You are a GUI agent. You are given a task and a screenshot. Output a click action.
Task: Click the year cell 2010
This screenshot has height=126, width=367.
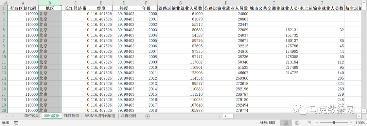pyautogui.click(x=146, y=67)
